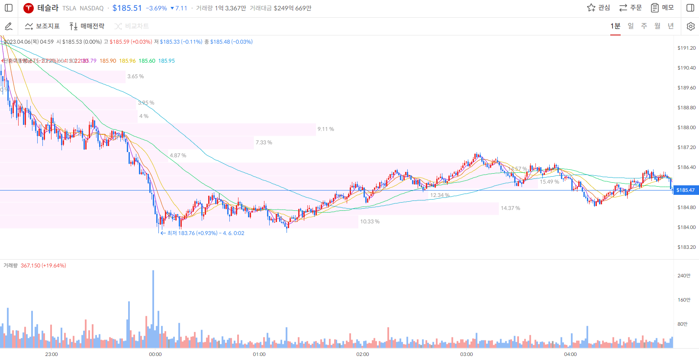Image resolution: width=699 pixels, height=359 pixels.
Task: Switch to the 주 weekly interval tab
Action: coord(644,26)
